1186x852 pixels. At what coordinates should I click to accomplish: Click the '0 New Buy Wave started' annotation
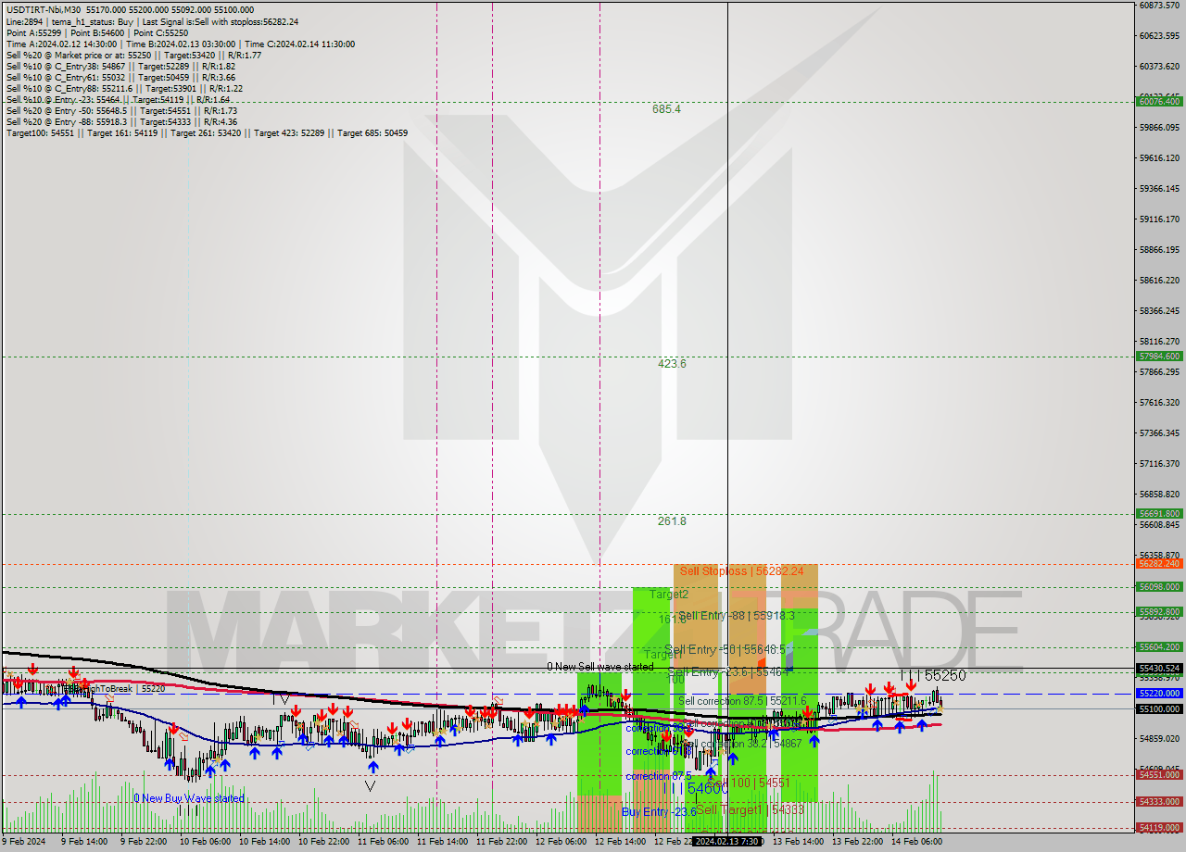[189, 798]
